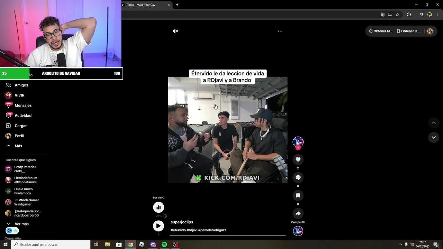The image size is (443, 249).
Task: Show hidden system tray icons
Action: click(401, 245)
